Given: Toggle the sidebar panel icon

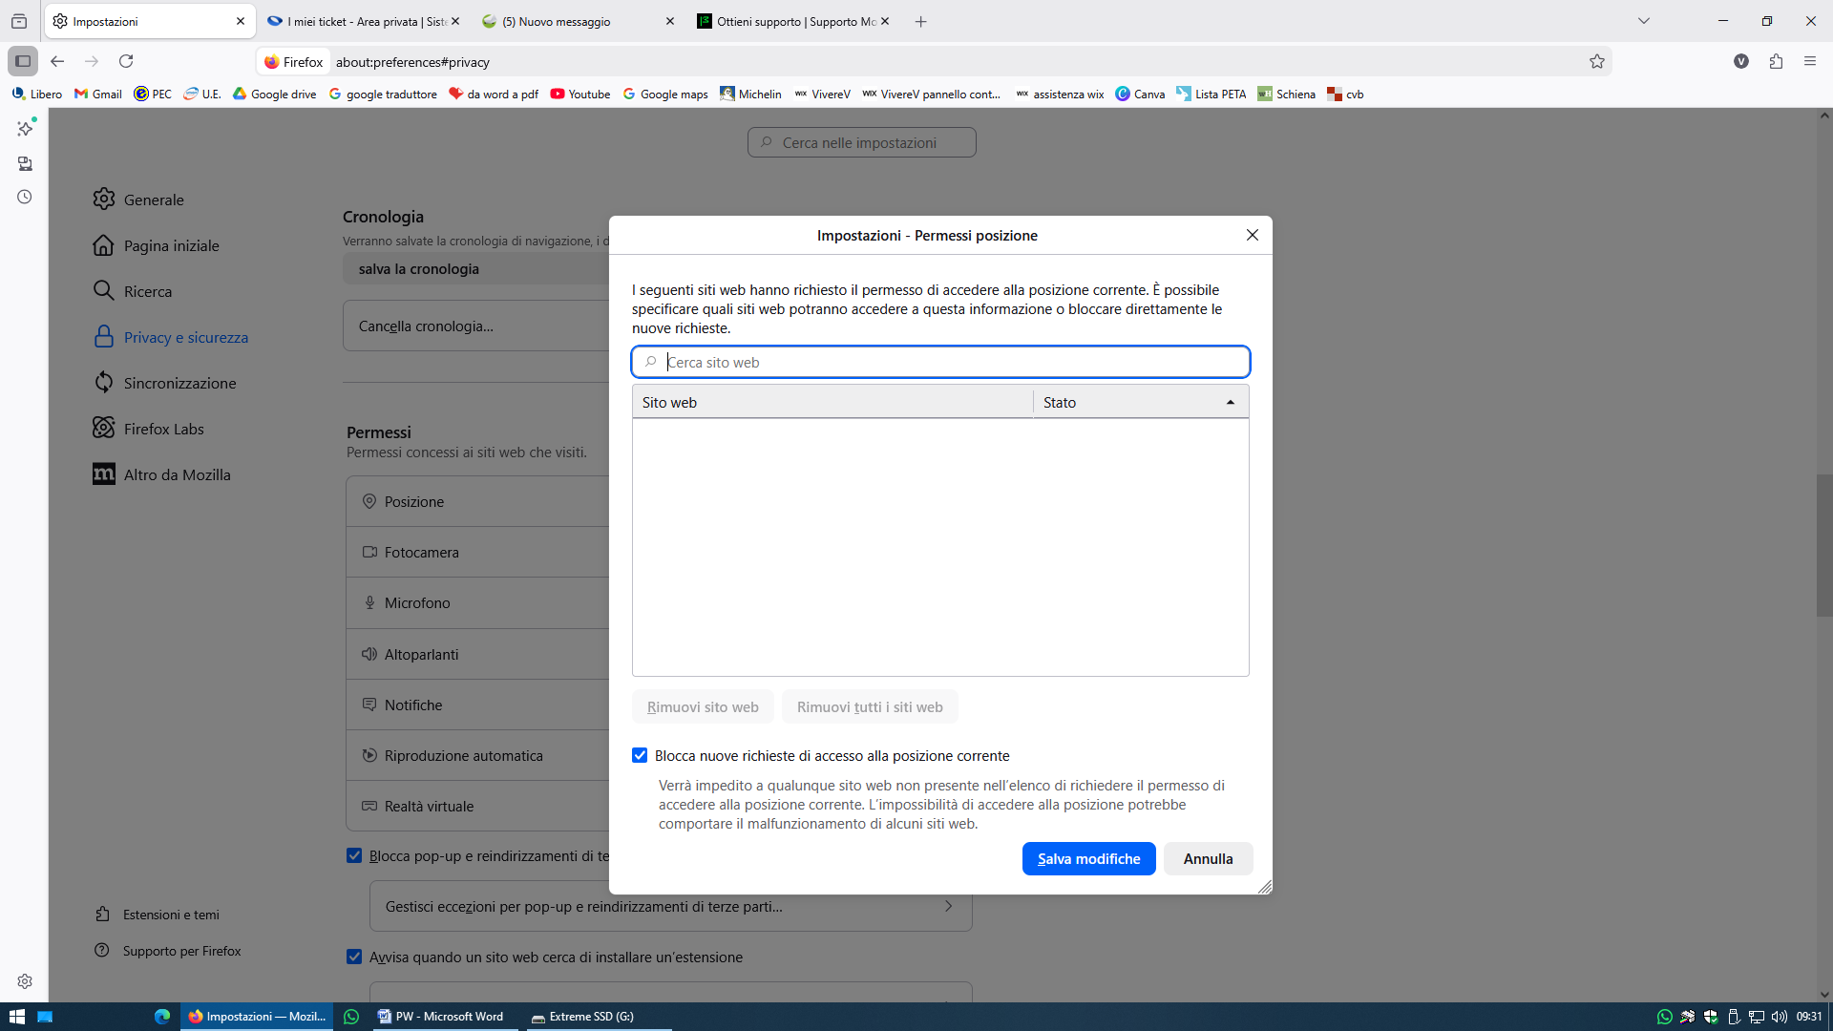Looking at the screenshot, I should click(x=23, y=62).
